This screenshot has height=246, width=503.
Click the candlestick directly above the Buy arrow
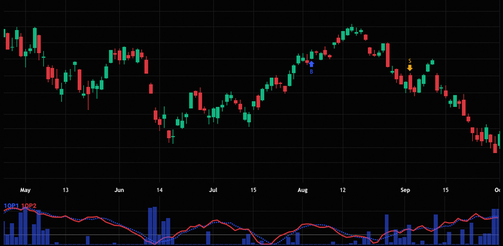tap(311, 54)
